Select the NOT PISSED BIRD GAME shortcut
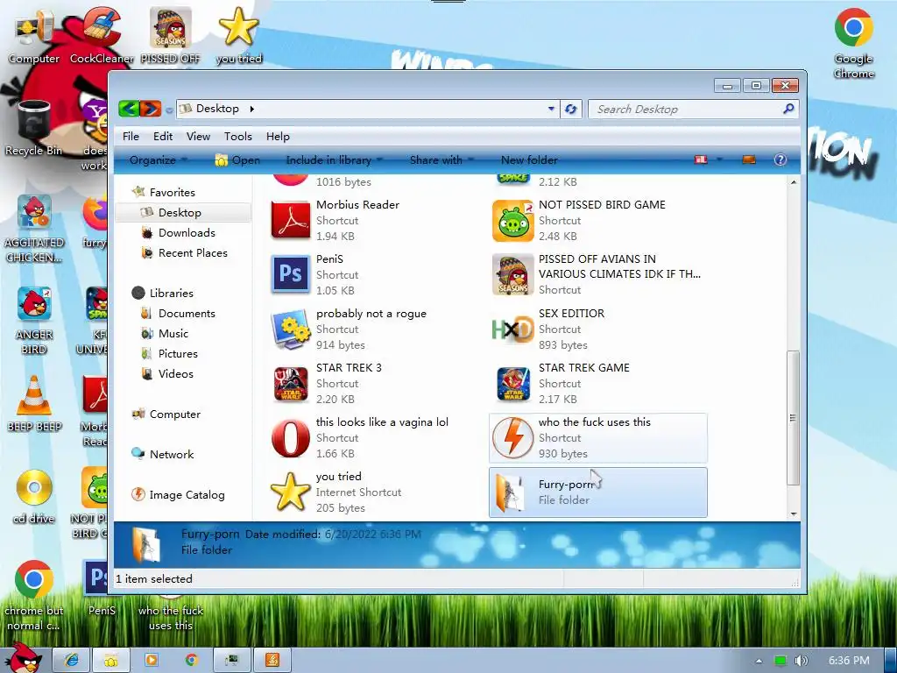897x673 pixels. (512, 220)
